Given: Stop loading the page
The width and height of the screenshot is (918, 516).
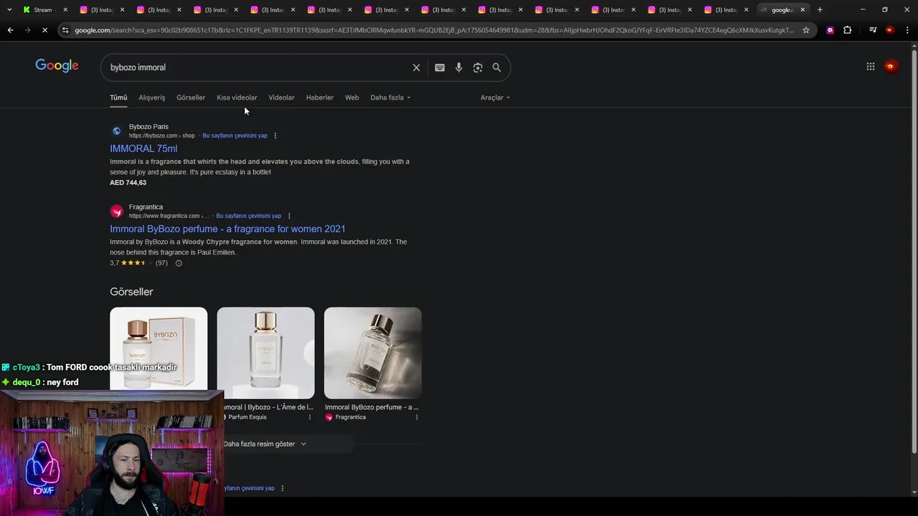Looking at the screenshot, I should pos(44,30).
